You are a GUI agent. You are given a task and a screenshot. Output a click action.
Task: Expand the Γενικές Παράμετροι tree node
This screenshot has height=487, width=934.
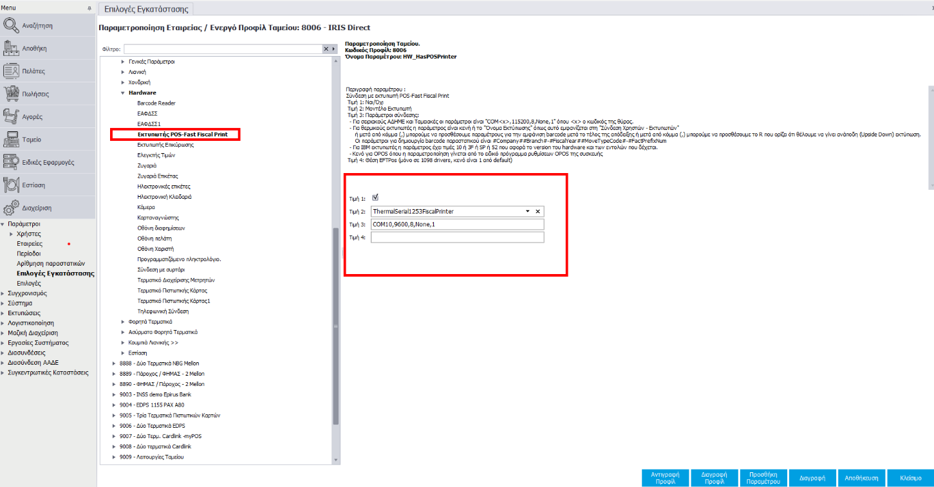(x=123, y=62)
